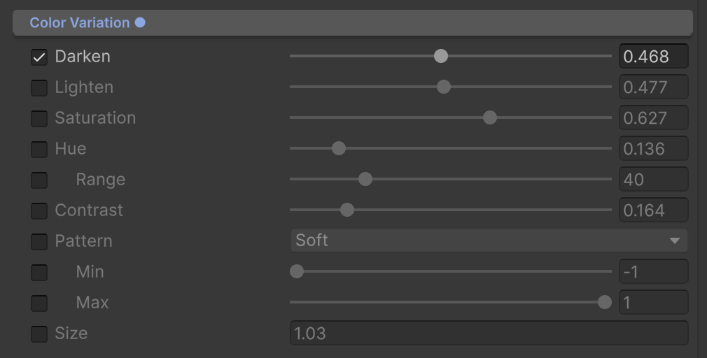Enable the Size checkbox
The height and width of the screenshot is (358, 707).
point(39,334)
